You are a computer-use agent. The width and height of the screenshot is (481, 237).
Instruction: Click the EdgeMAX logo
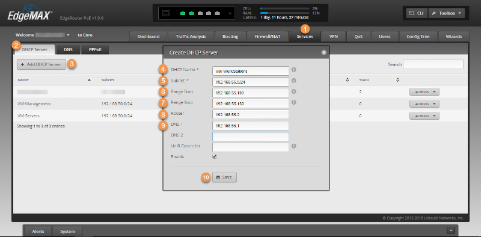(30, 13)
